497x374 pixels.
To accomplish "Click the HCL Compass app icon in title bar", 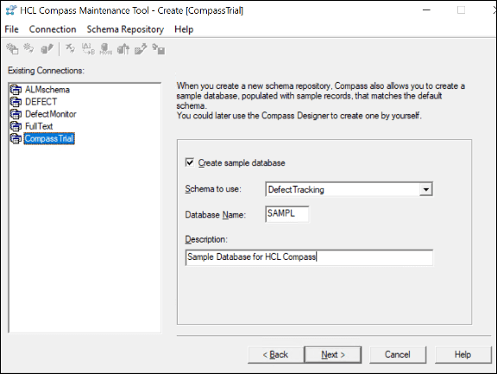I will (11, 10).
